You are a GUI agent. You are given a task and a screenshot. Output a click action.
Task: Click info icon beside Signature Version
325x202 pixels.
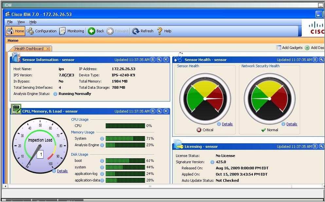click(x=212, y=162)
